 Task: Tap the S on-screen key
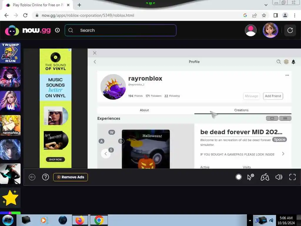tap(111, 150)
